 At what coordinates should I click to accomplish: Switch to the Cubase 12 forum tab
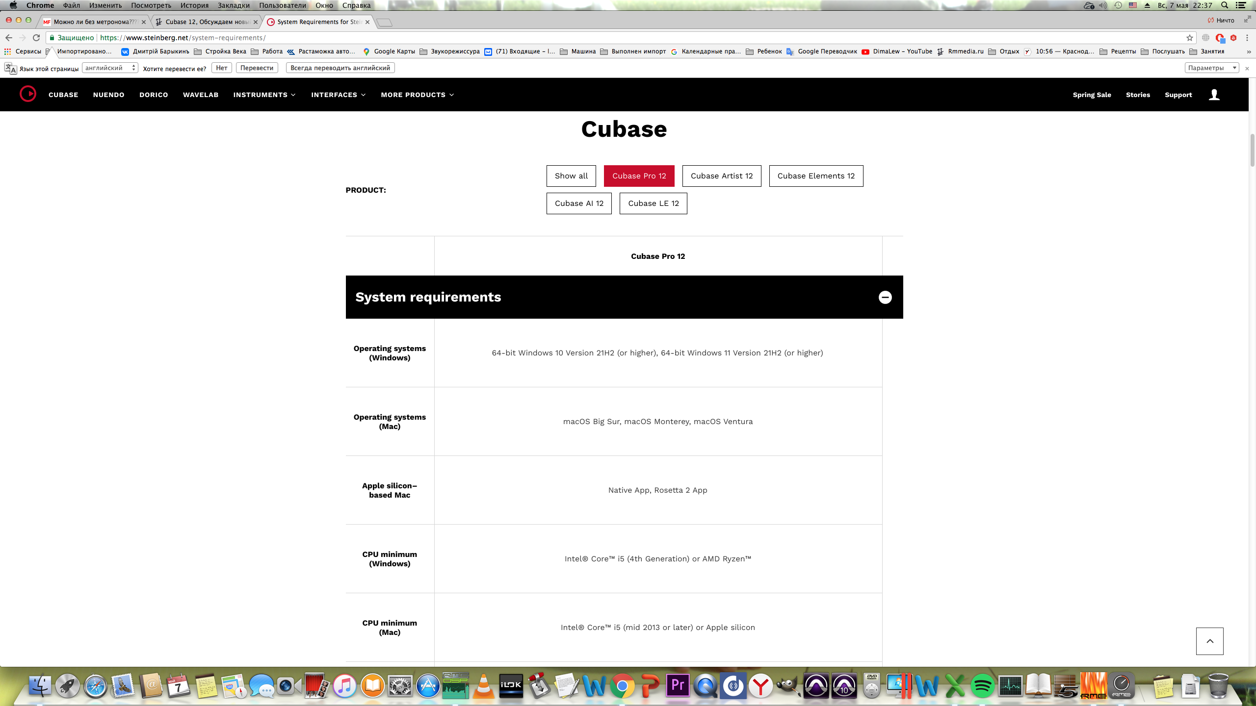click(207, 22)
